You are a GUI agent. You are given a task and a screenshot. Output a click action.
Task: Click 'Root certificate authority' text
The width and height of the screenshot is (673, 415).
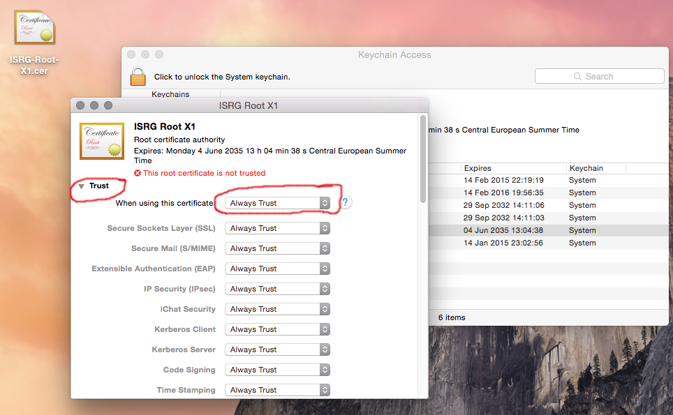pos(179,139)
